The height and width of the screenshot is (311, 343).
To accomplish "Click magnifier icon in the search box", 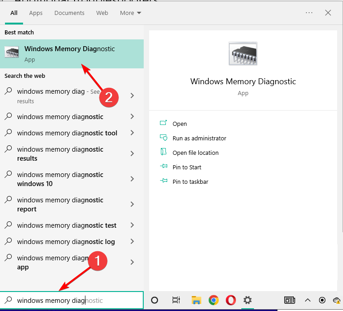I will click(8, 300).
